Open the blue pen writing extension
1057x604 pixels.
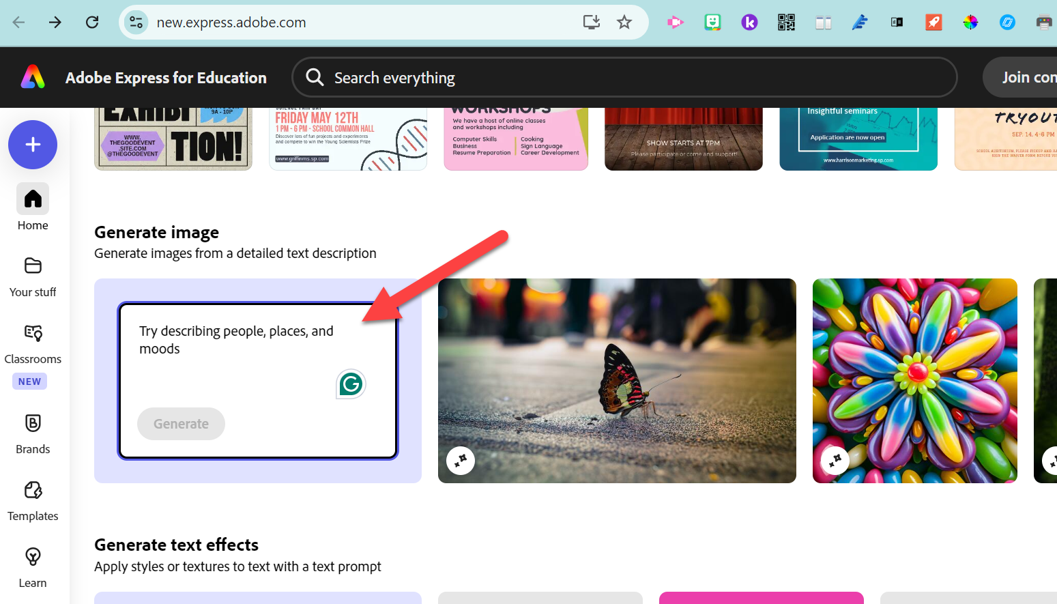click(x=860, y=23)
